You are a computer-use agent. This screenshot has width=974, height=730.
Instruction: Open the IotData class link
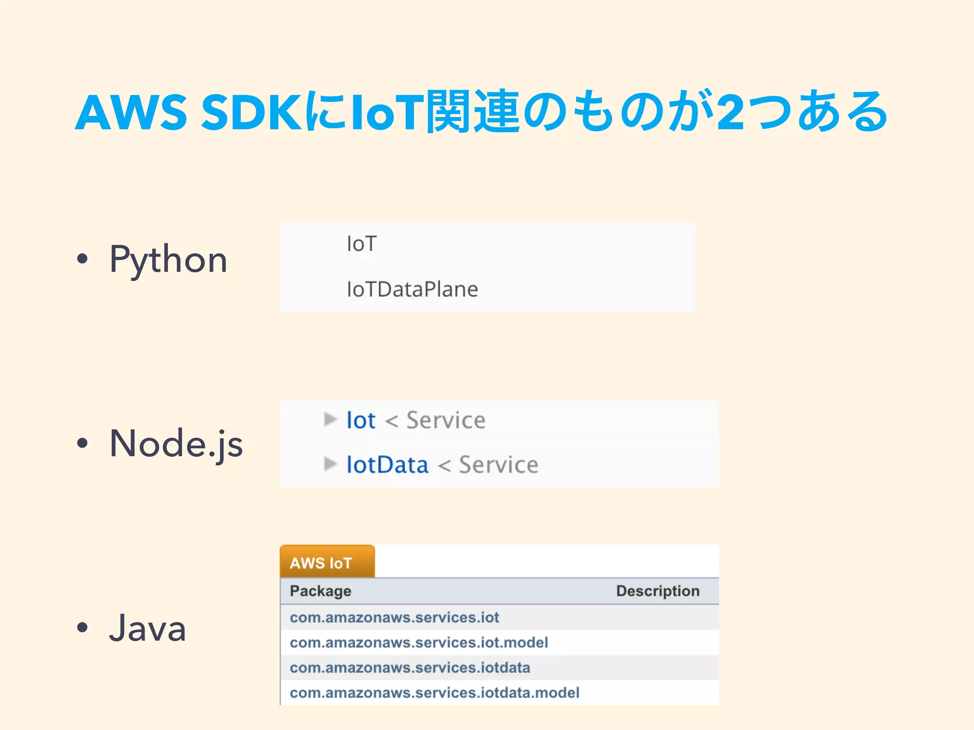(x=387, y=464)
